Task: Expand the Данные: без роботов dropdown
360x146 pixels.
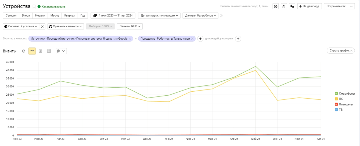Action: click(x=201, y=16)
